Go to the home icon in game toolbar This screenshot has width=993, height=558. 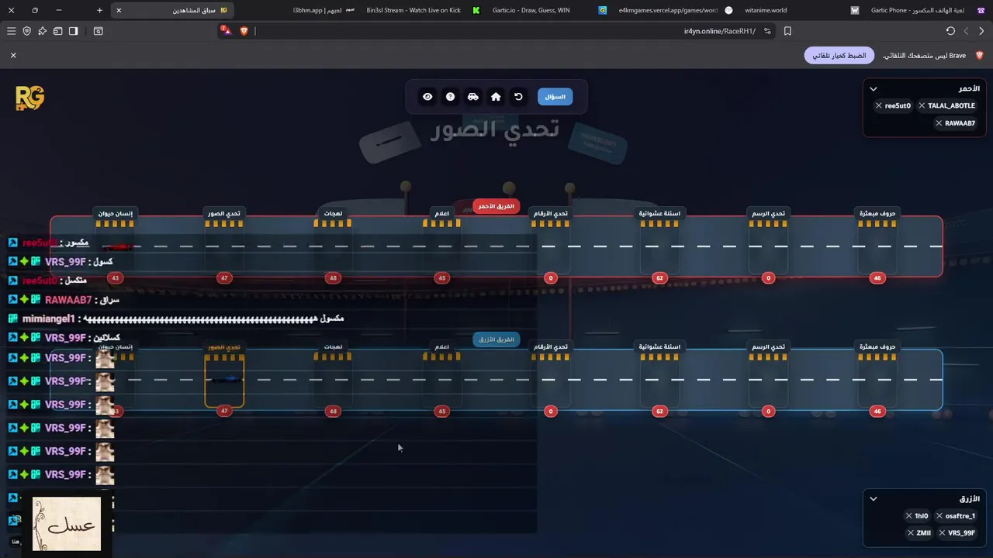tap(496, 97)
